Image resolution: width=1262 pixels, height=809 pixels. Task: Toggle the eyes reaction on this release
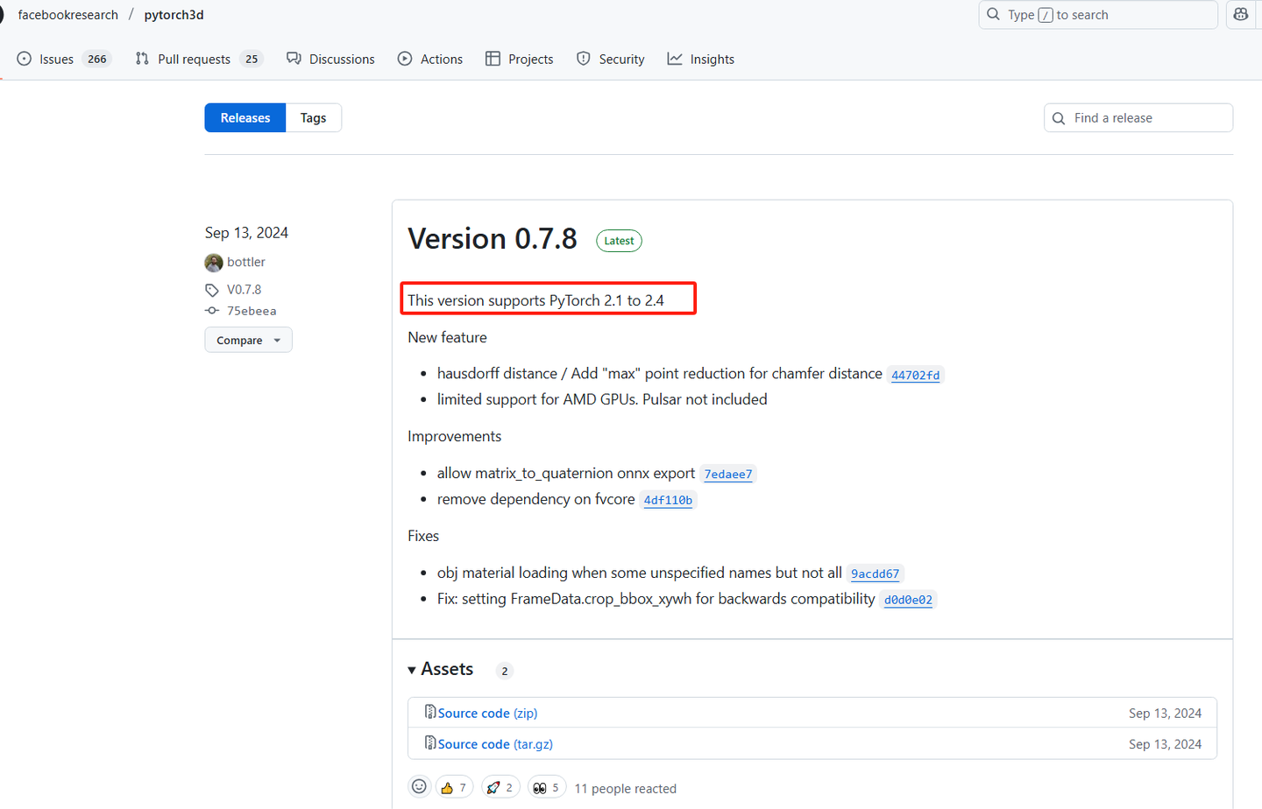(x=547, y=786)
